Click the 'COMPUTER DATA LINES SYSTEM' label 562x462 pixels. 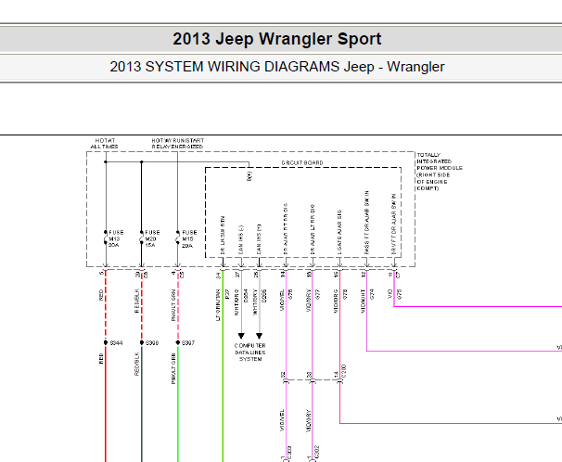click(250, 353)
